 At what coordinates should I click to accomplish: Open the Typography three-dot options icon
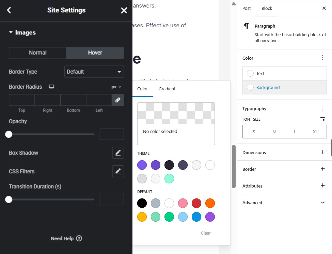coord(323,108)
